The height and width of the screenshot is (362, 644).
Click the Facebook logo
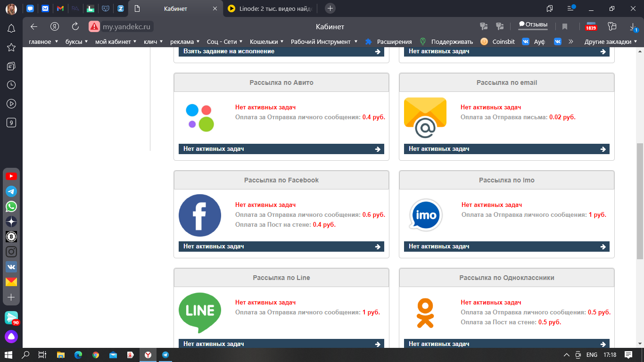(200, 215)
